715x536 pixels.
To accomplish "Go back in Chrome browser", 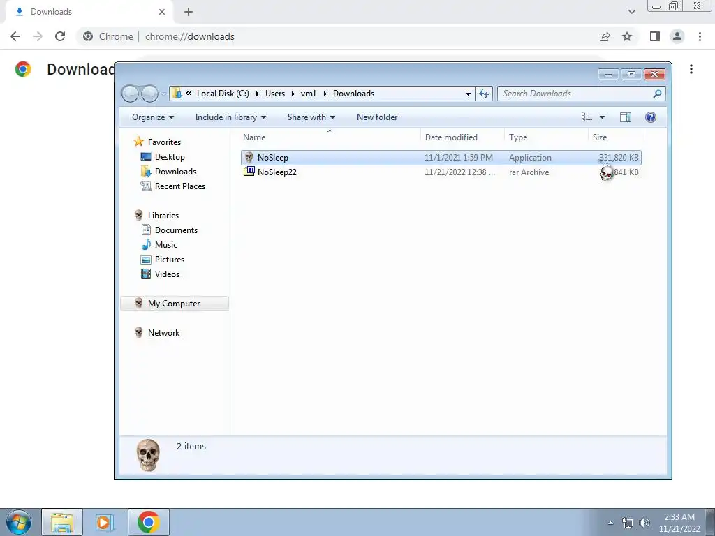I will click(15, 36).
